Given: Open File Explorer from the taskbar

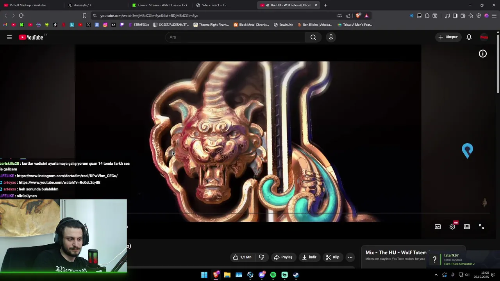Looking at the screenshot, I should [x=227, y=275].
